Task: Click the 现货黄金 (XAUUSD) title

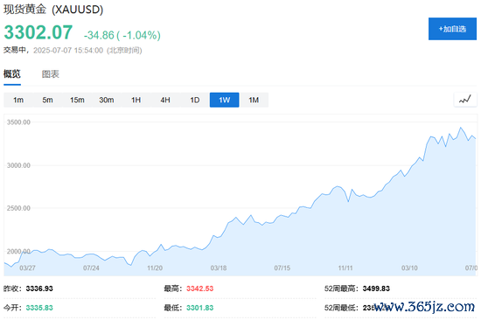Action: click(x=53, y=10)
